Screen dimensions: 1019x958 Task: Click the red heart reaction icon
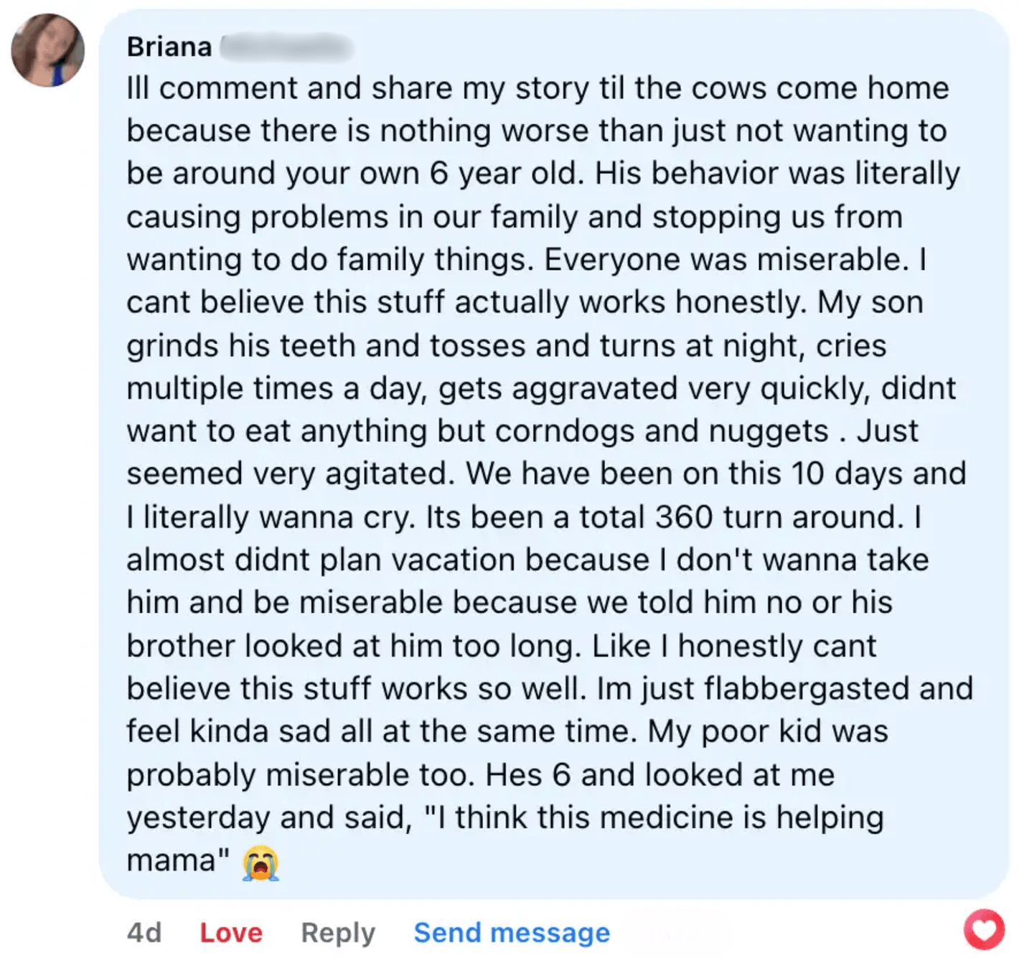click(x=984, y=929)
